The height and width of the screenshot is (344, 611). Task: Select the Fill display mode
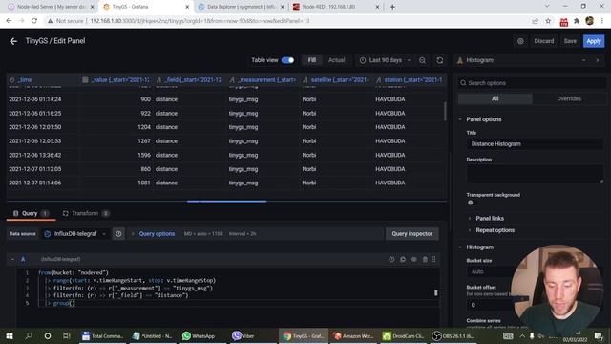pyautogui.click(x=312, y=60)
